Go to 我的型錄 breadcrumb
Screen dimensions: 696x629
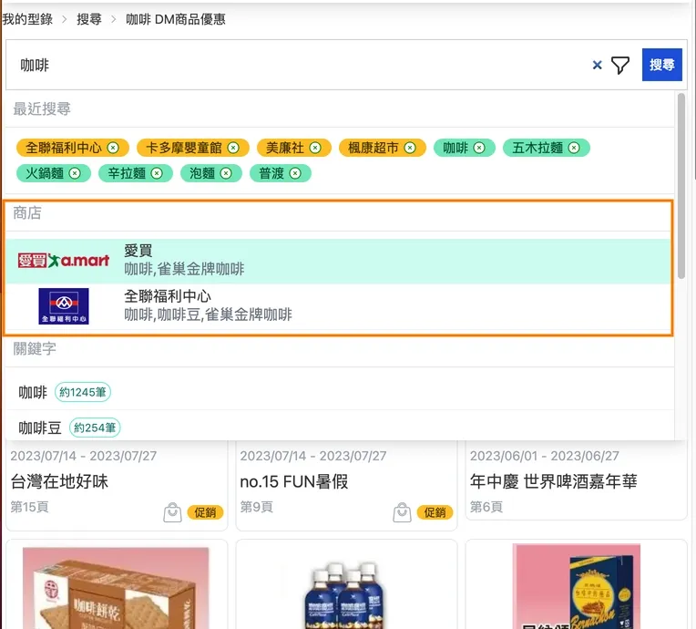[x=27, y=19]
